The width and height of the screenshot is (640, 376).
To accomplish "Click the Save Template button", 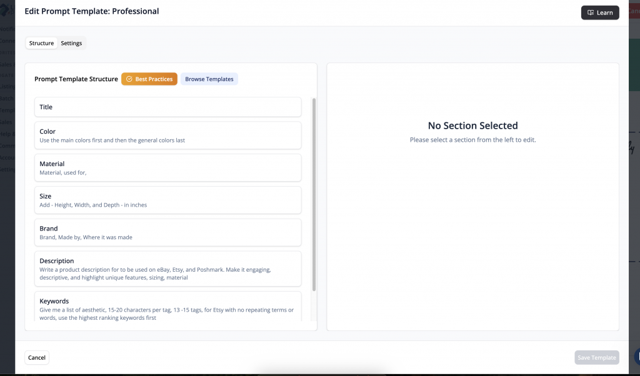I will [x=596, y=357].
